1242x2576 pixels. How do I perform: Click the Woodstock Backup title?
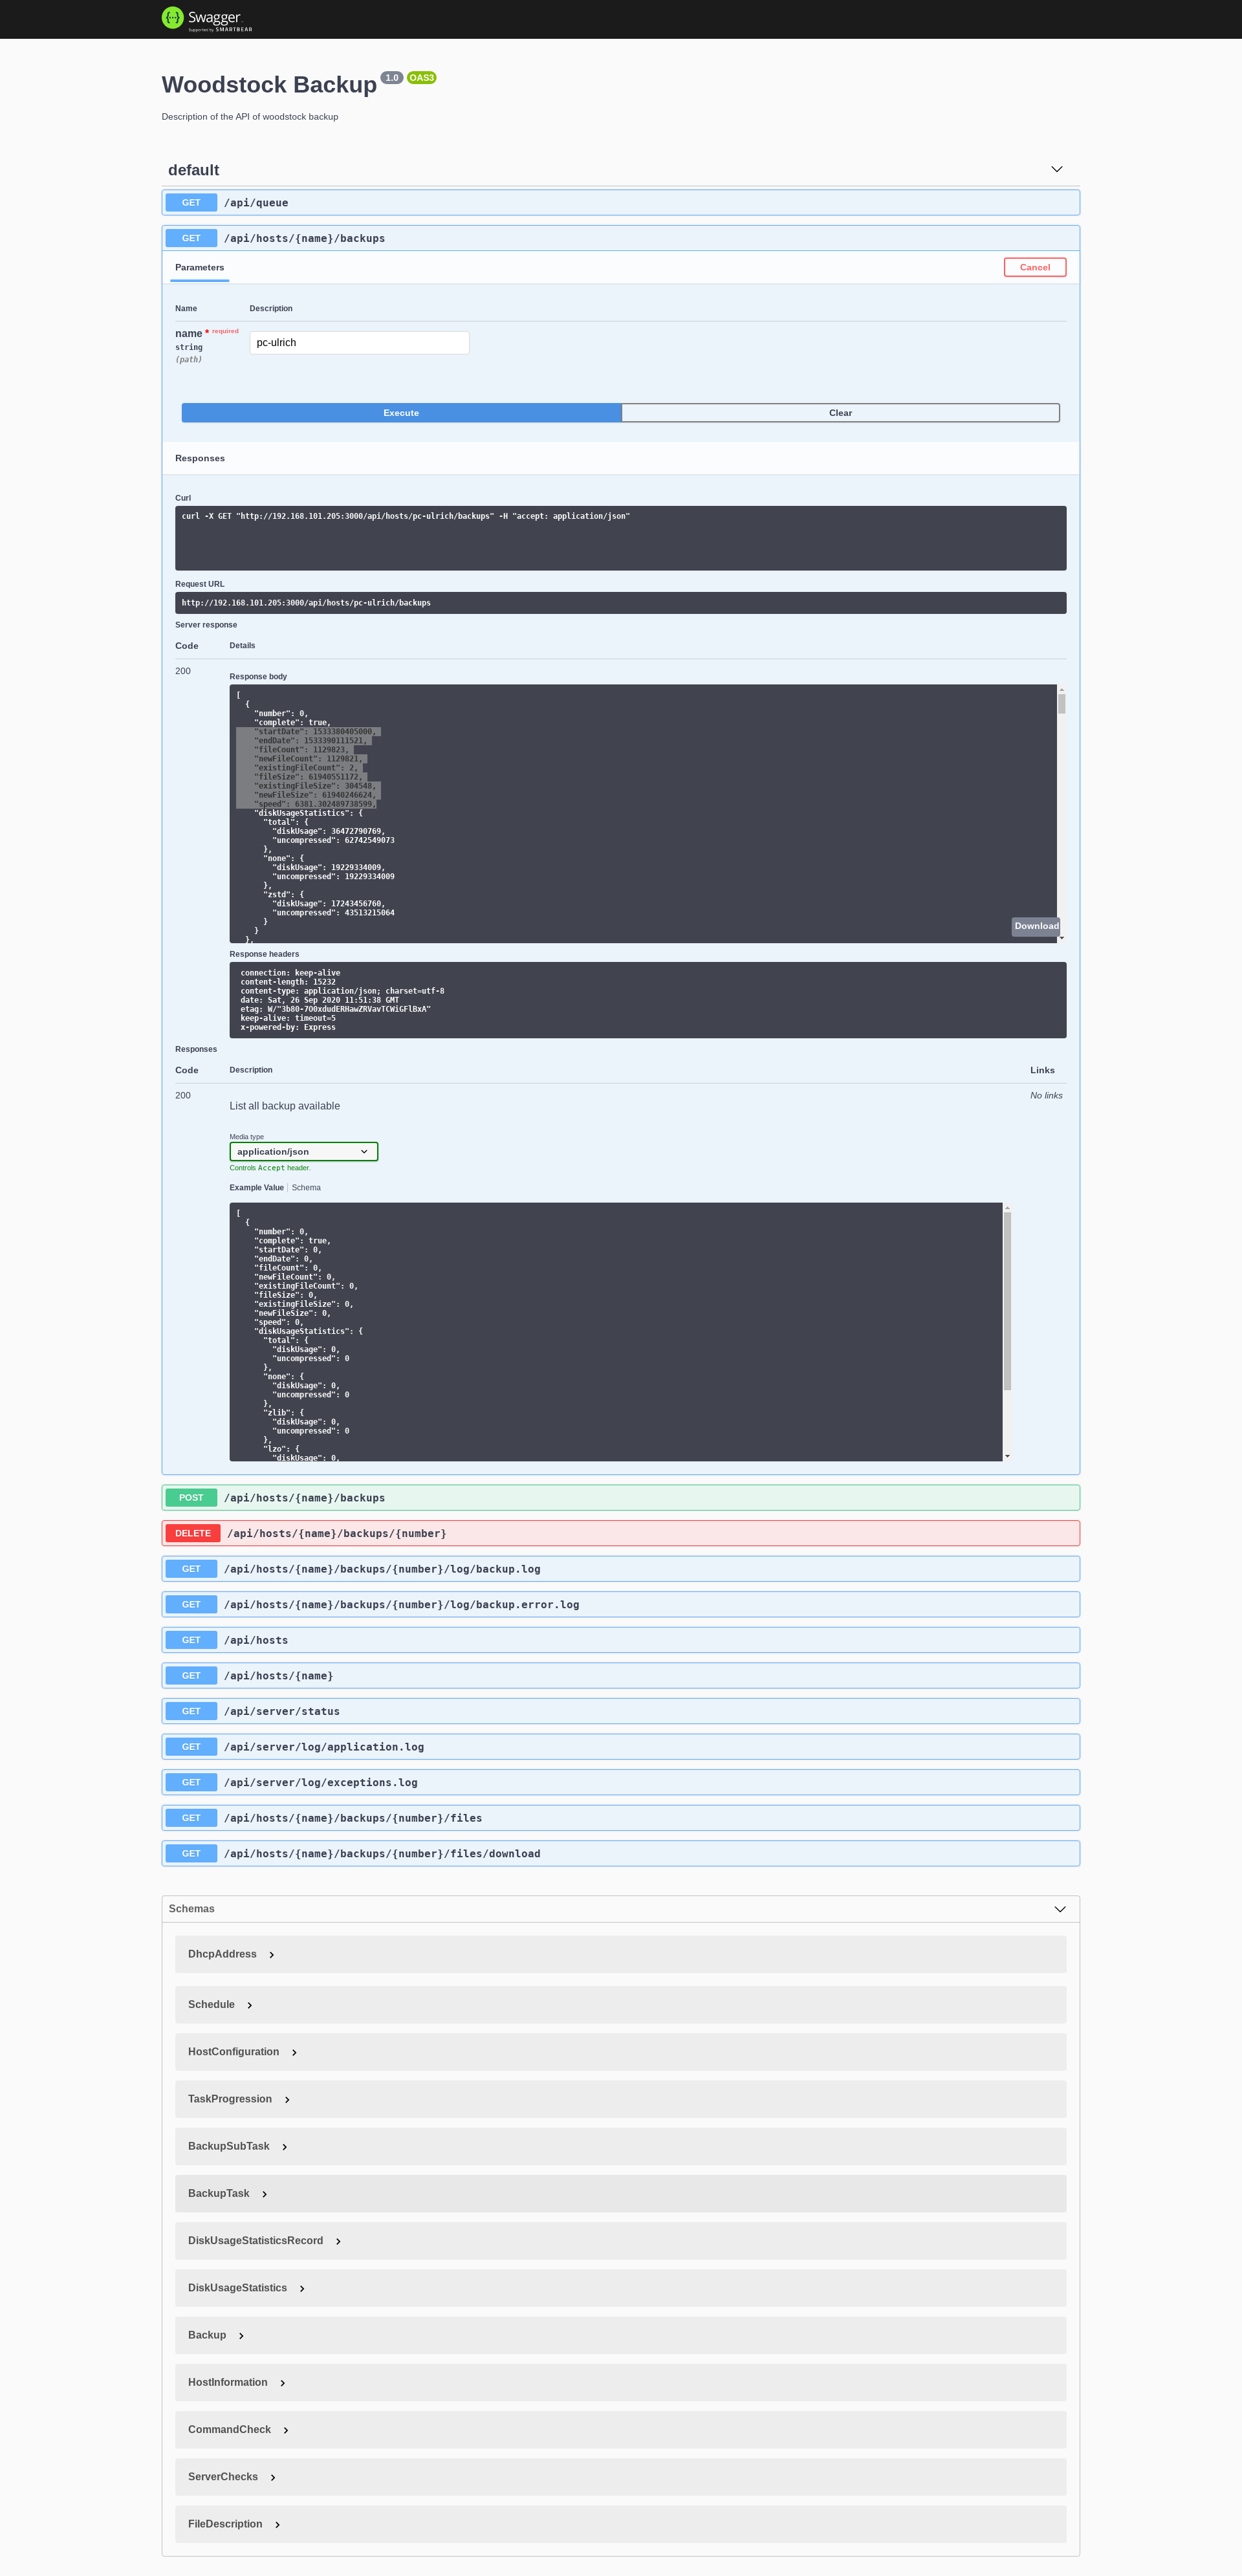(x=269, y=85)
